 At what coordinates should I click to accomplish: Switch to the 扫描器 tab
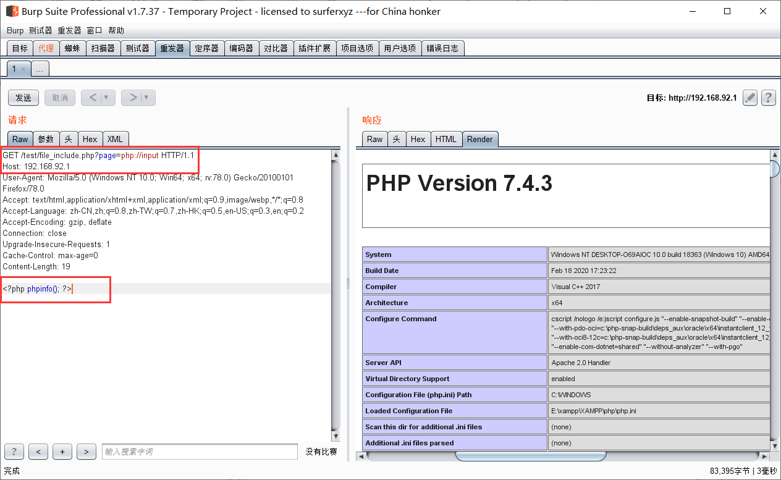pyautogui.click(x=103, y=48)
